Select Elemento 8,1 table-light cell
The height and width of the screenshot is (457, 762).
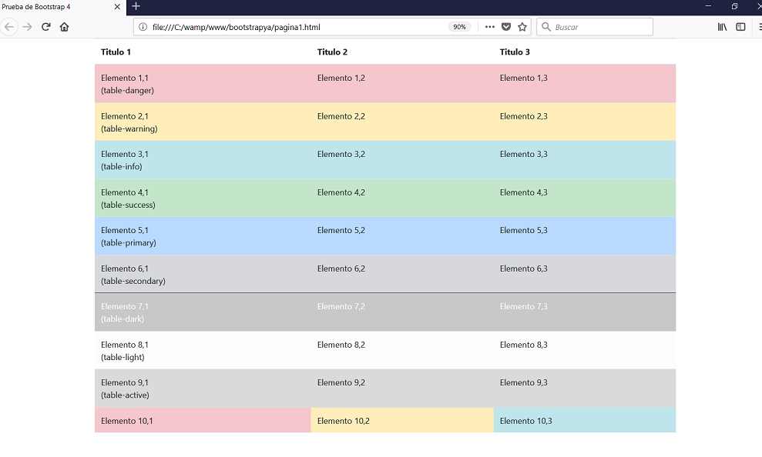click(x=203, y=350)
